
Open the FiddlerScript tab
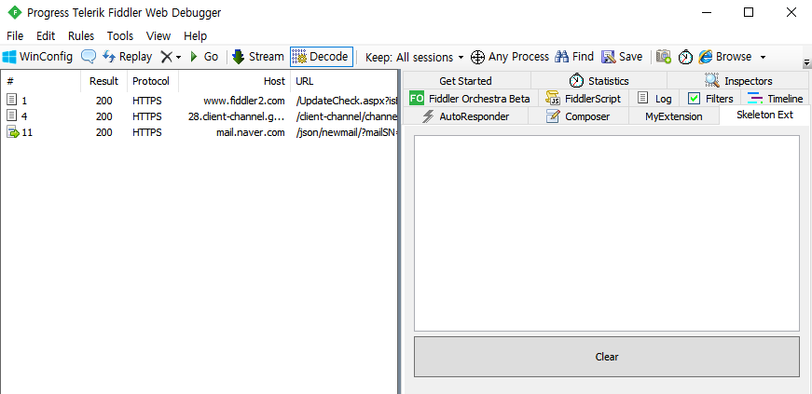583,99
